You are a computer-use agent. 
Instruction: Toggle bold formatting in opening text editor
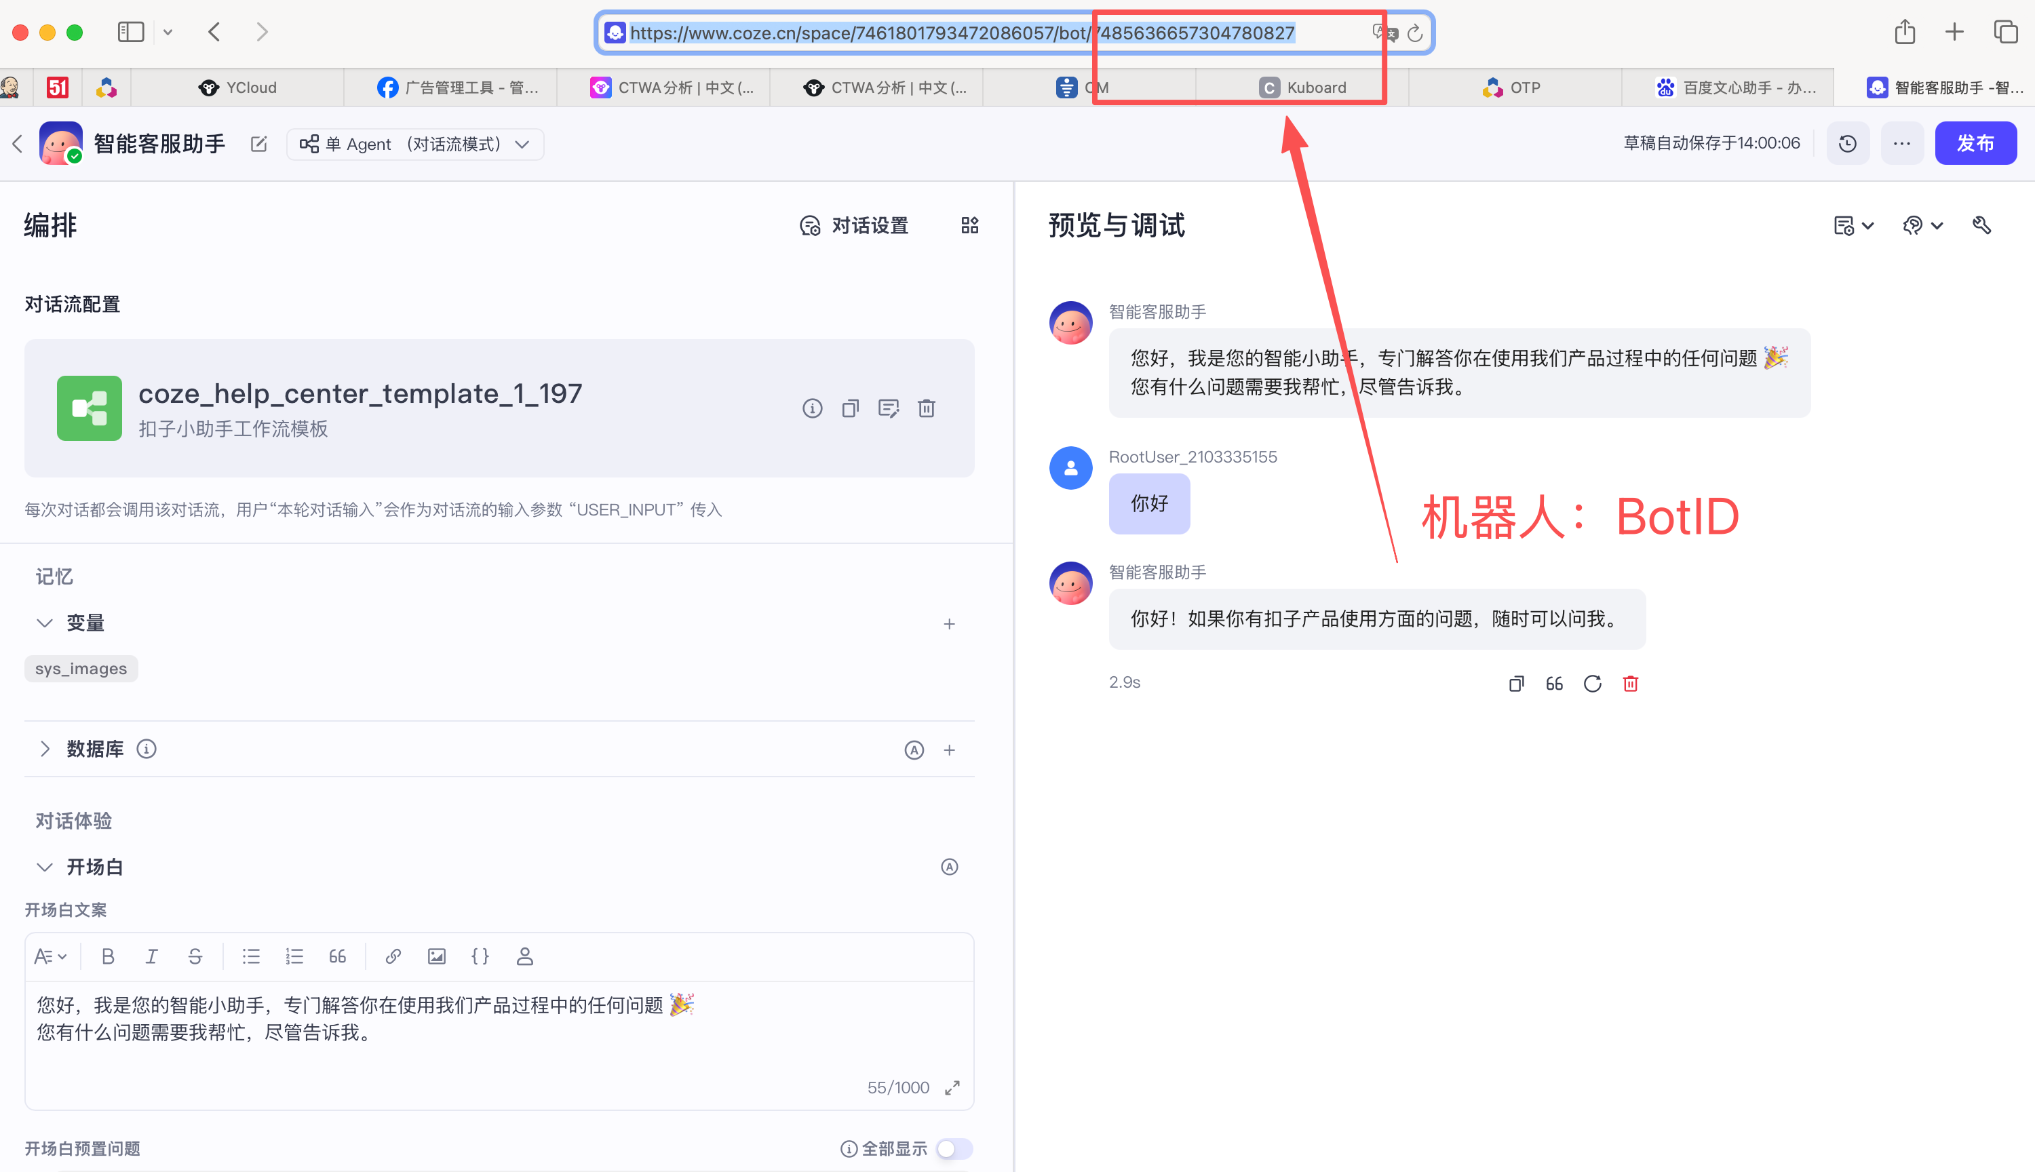point(108,956)
